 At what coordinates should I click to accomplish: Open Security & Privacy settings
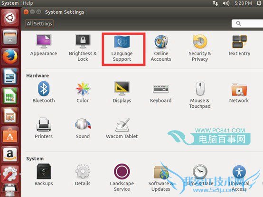(x=200, y=48)
